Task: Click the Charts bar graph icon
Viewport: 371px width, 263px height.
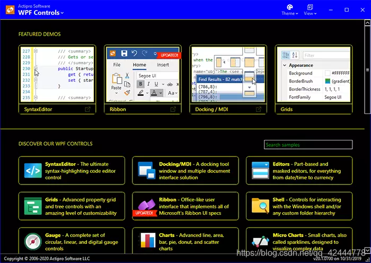Action: [x=148, y=241]
